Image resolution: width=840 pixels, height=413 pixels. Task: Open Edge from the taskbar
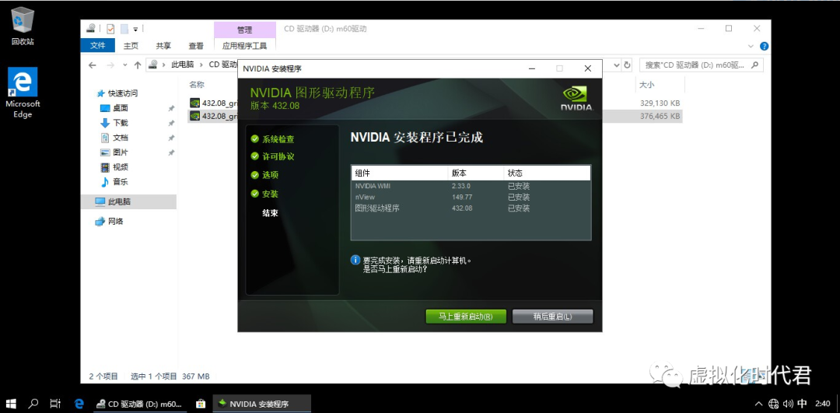pyautogui.click(x=79, y=404)
